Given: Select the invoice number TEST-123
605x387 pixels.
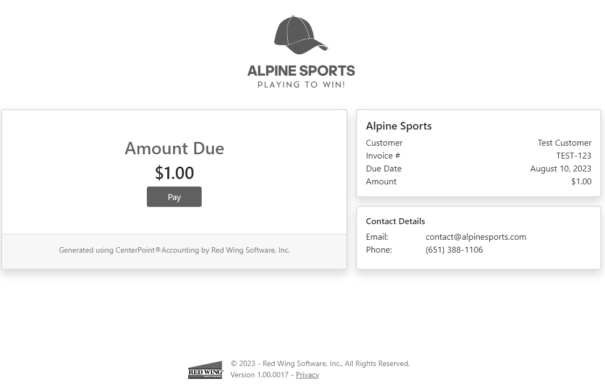Looking at the screenshot, I should coord(573,156).
